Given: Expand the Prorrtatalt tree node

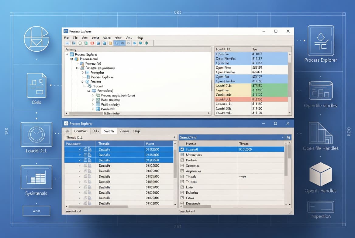Looking at the screenshot, I should click(93, 109).
